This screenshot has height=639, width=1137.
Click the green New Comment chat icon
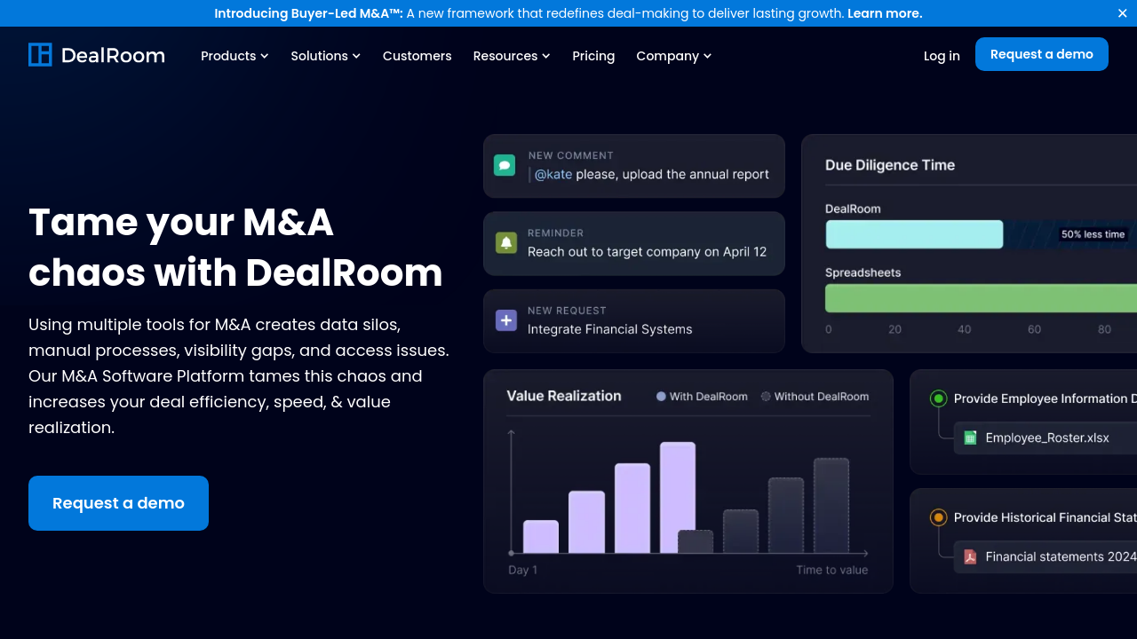tap(505, 165)
